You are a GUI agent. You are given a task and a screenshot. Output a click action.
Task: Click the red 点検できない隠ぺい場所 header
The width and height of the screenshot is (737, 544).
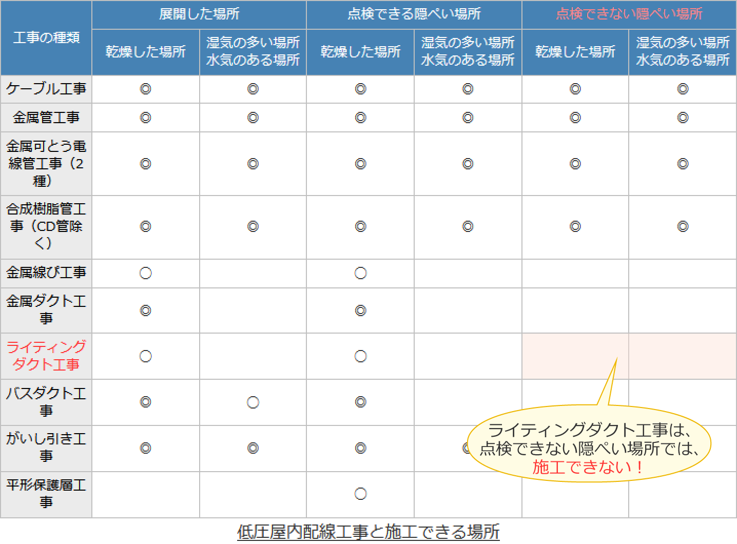point(629,14)
